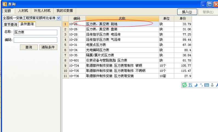This screenshot has width=218, height=132.
Task: Open the IME soft keyboard icon
Action: click(206, 85)
